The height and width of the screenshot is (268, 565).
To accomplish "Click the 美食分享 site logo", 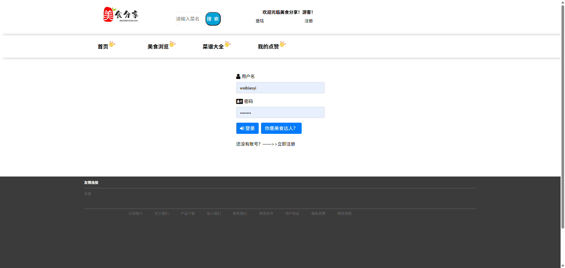I will [121, 14].
